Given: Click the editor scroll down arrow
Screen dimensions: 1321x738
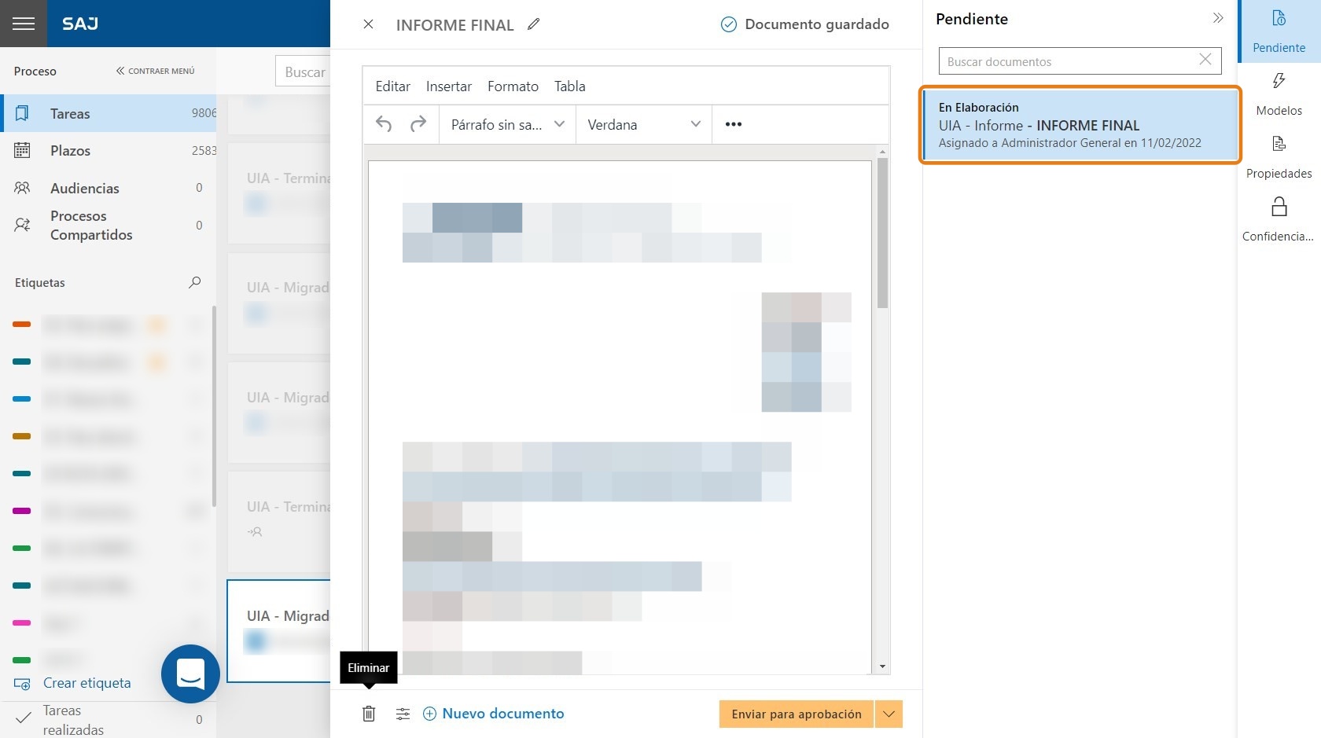Looking at the screenshot, I should point(882,666).
